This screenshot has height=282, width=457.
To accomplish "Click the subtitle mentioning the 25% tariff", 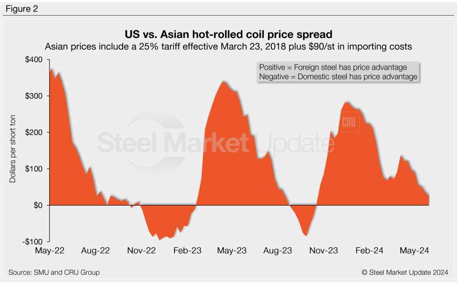I will (x=228, y=46).
